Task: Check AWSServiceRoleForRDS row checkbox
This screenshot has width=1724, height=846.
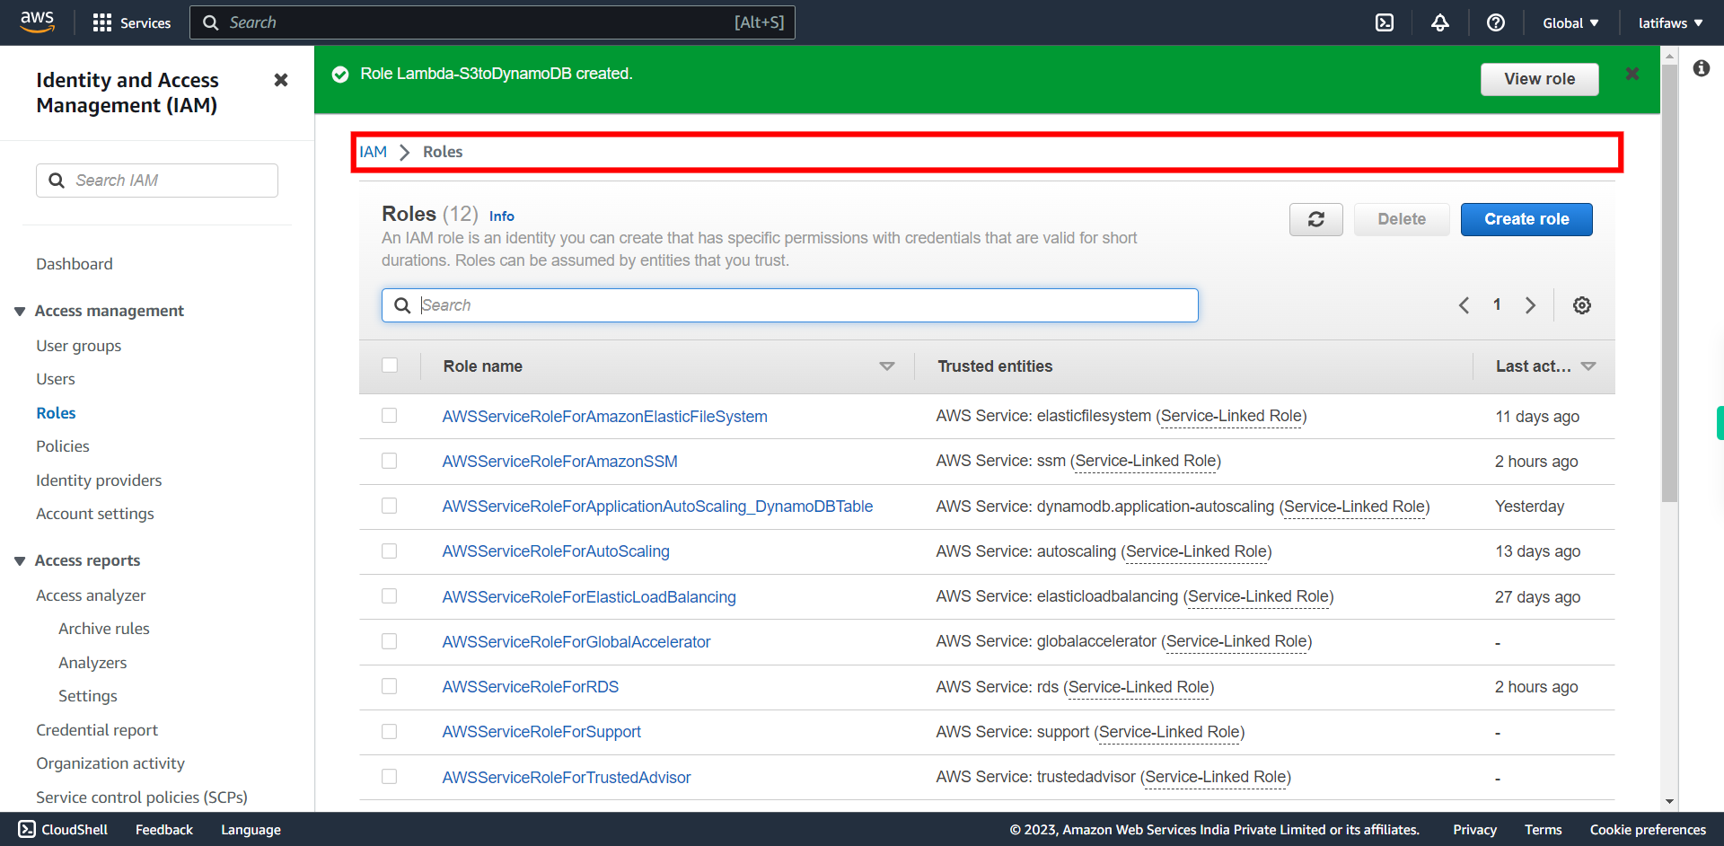Action: coord(390,686)
